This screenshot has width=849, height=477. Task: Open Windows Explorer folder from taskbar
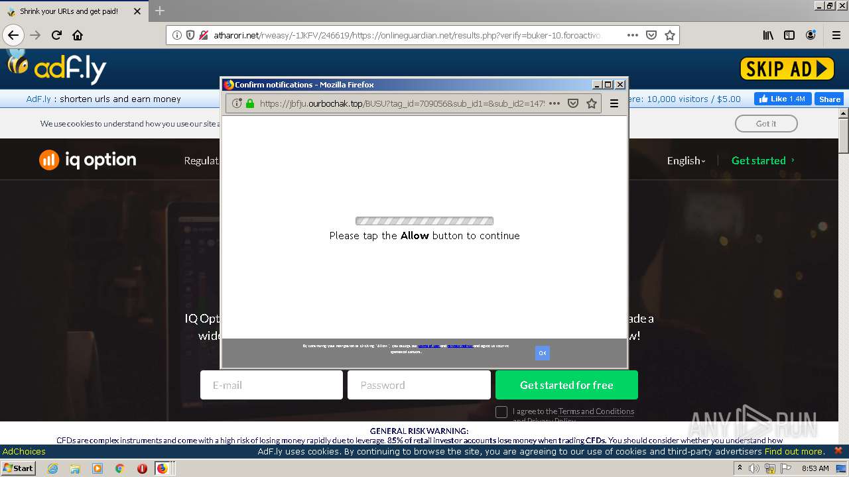pos(75,468)
